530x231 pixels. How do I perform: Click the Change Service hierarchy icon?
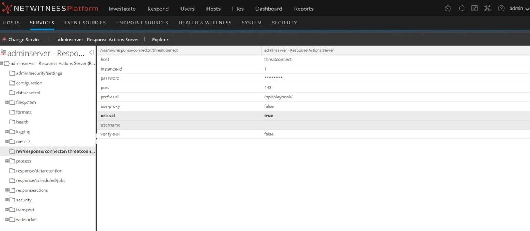click(4, 40)
